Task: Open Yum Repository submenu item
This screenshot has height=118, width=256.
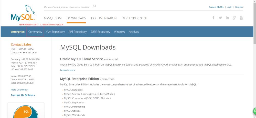Action: coord(55,32)
